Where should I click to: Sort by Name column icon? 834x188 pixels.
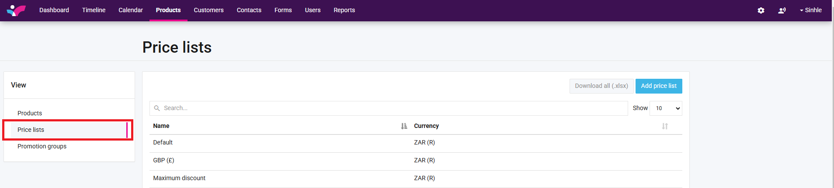(404, 126)
